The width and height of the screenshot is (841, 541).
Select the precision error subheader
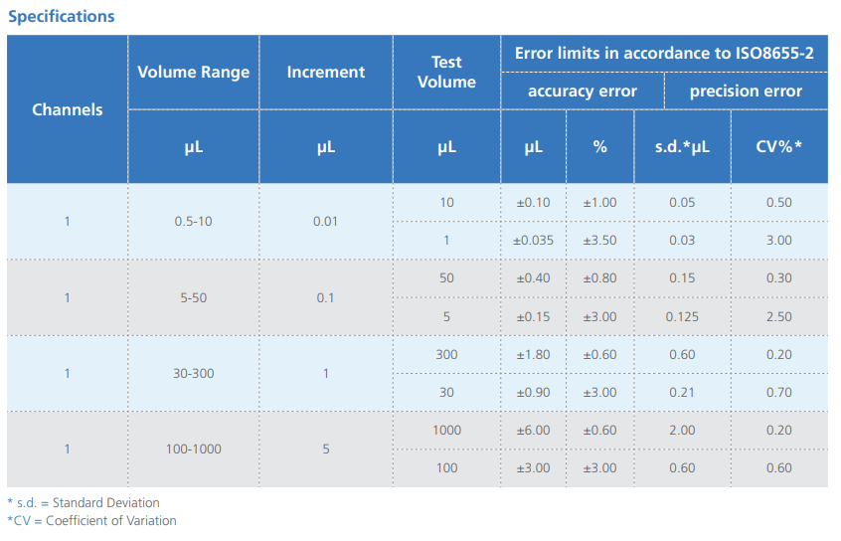(746, 90)
